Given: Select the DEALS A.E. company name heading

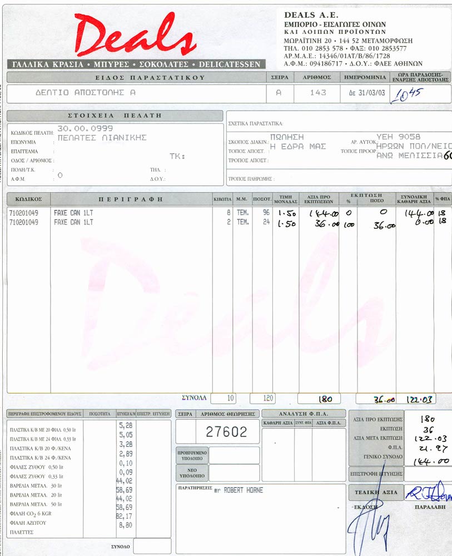Looking at the screenshot, I should pos(311,15).
